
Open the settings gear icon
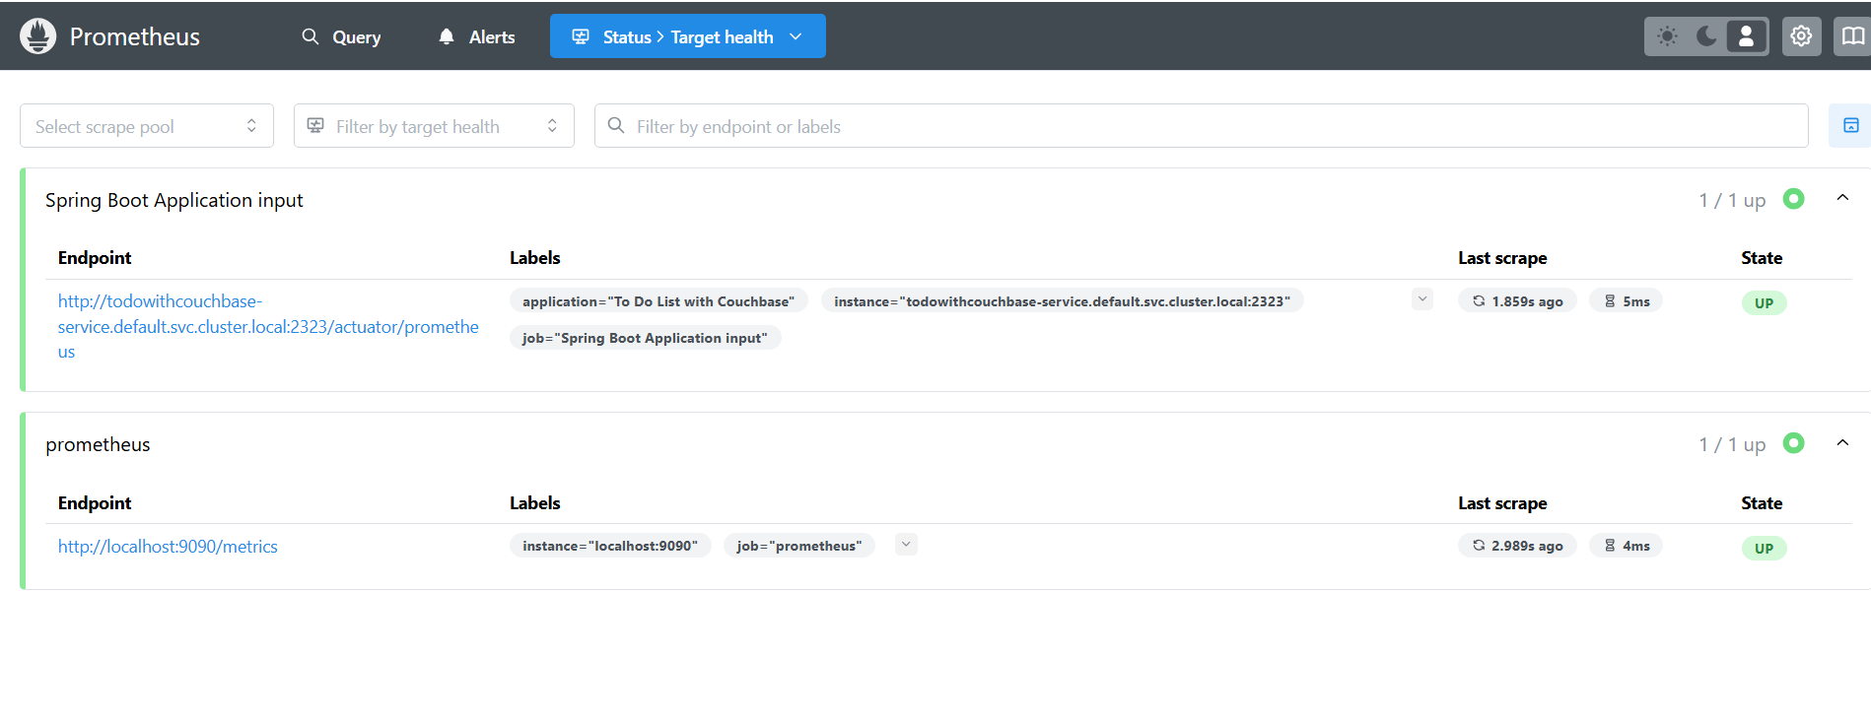1801,36
